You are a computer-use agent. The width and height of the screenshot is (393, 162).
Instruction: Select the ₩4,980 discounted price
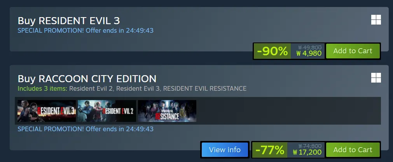coord(309,53)
